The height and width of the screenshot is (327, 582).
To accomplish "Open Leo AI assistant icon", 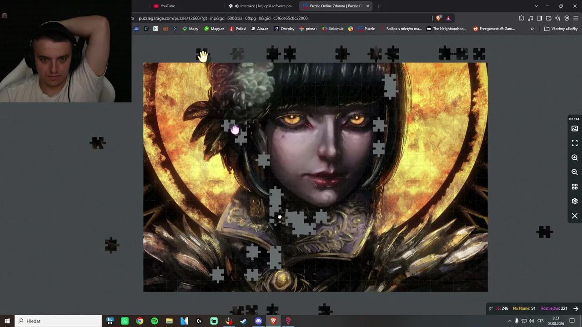I will click(558, 18).
